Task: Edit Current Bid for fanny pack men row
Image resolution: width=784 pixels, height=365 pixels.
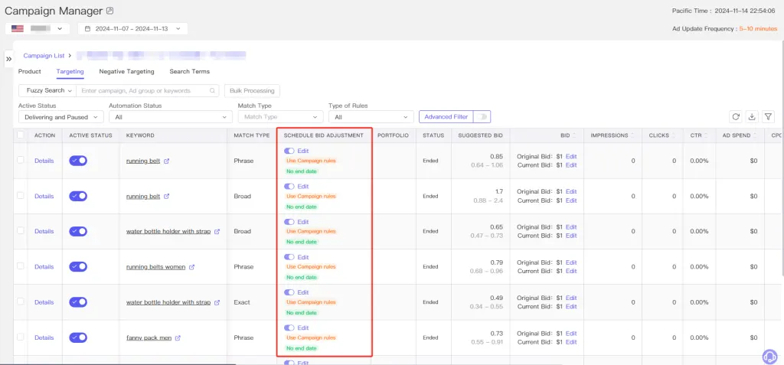Action: (x=571, y=342)
